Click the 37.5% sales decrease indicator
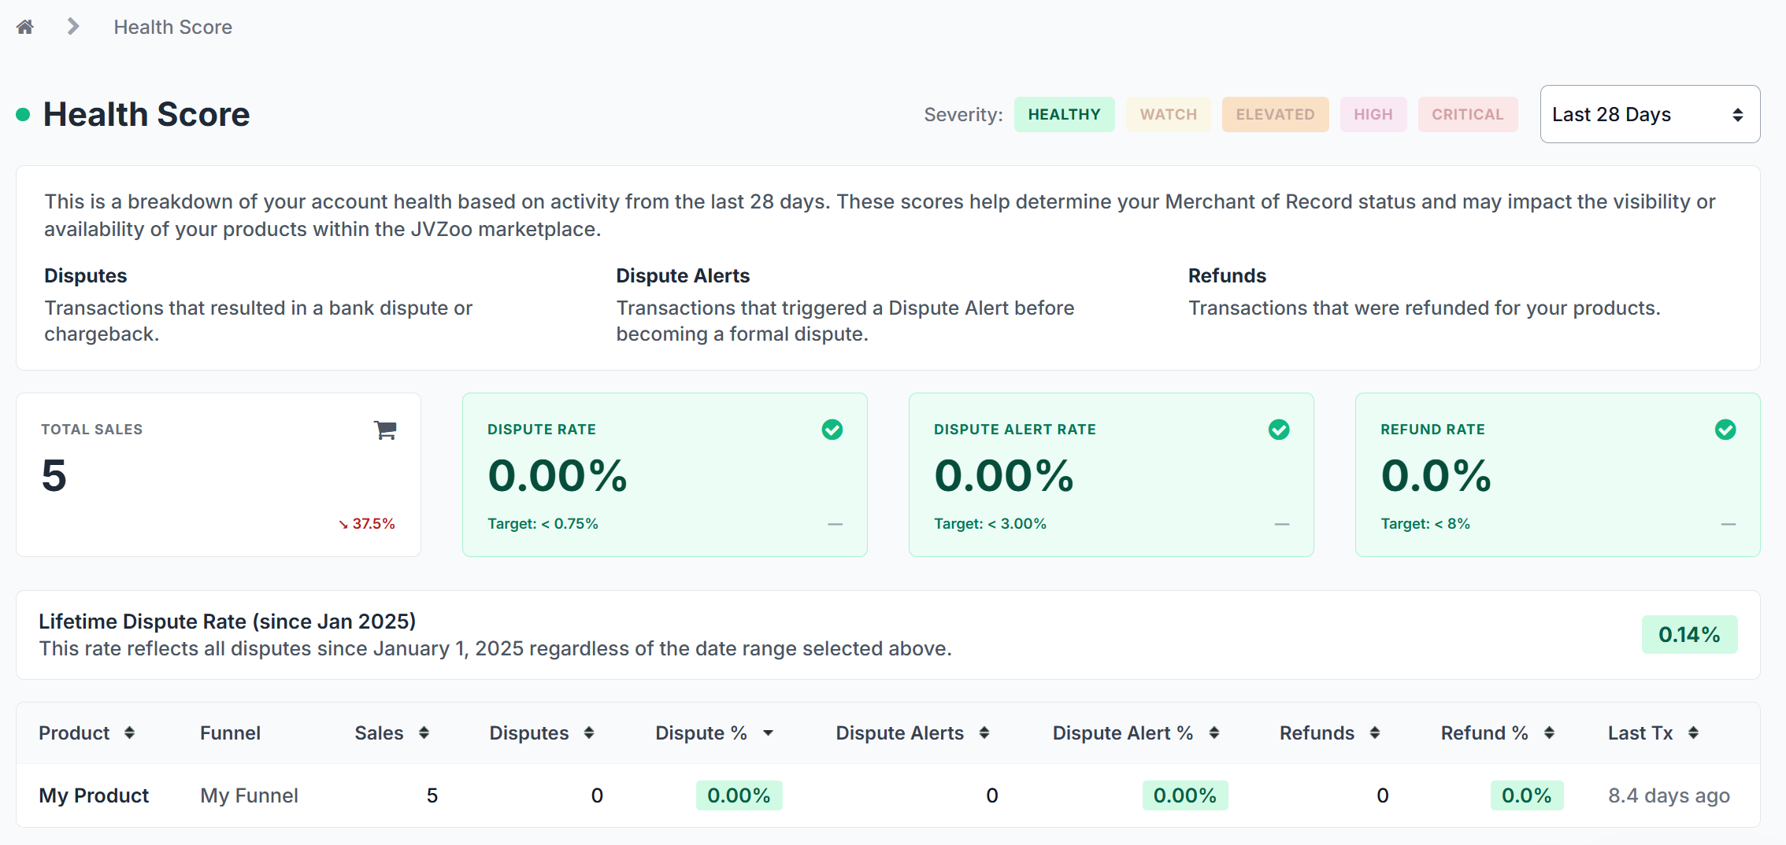The height and width of the screenshot is (845, 1786). pos(367,524)
